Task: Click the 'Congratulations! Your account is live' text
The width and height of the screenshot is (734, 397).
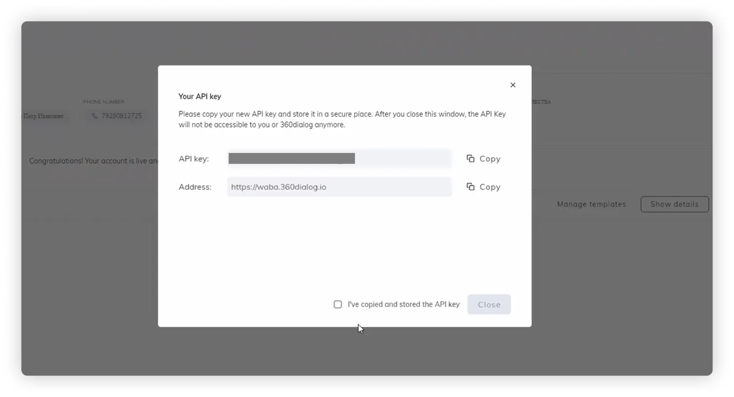Action: pos(93,161)
